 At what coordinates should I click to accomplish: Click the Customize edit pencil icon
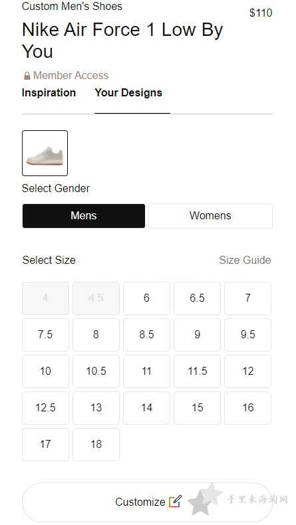(175, 501)
